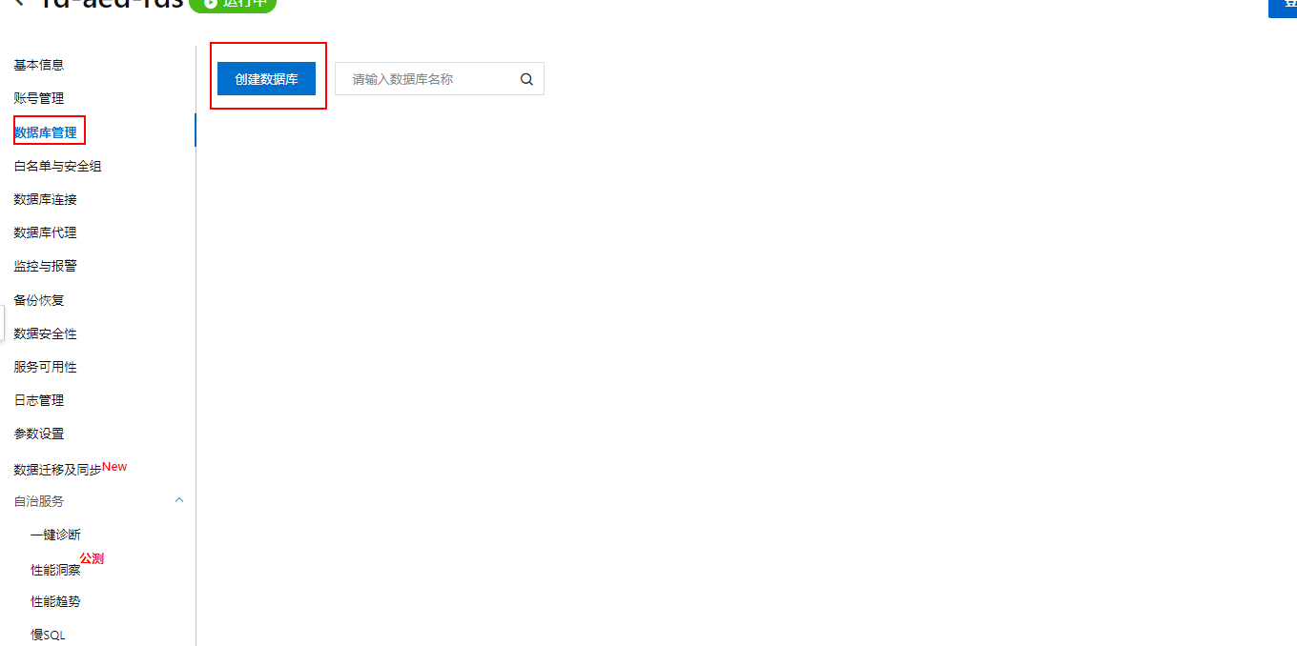Open 监控与报警 page
This screenshot has width=1297, height=646.
coord(46,266)
